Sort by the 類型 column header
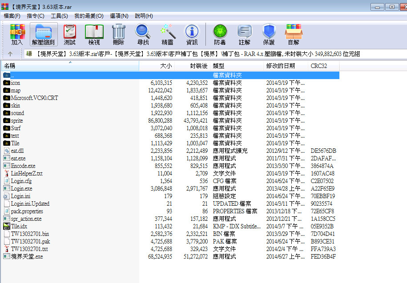 237,66
